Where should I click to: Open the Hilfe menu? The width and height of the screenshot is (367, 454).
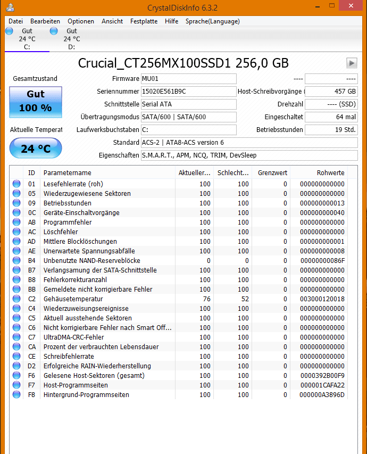tap(171, 21)
